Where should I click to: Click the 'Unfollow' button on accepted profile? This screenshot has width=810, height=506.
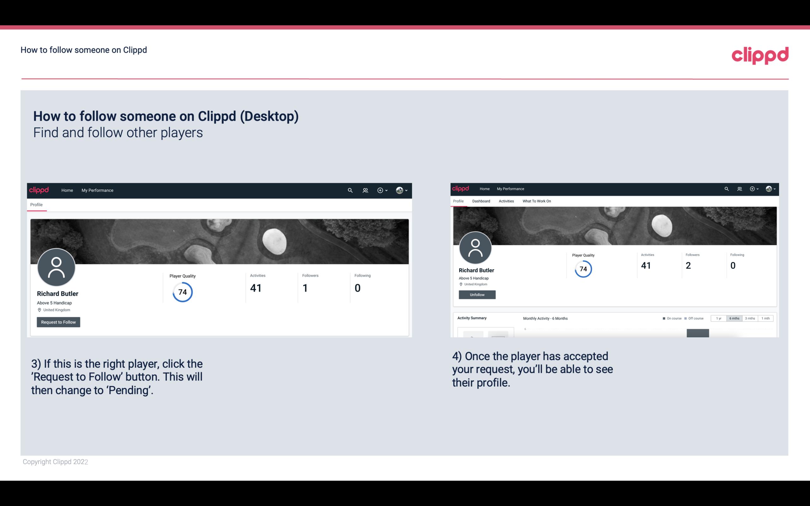476,294
